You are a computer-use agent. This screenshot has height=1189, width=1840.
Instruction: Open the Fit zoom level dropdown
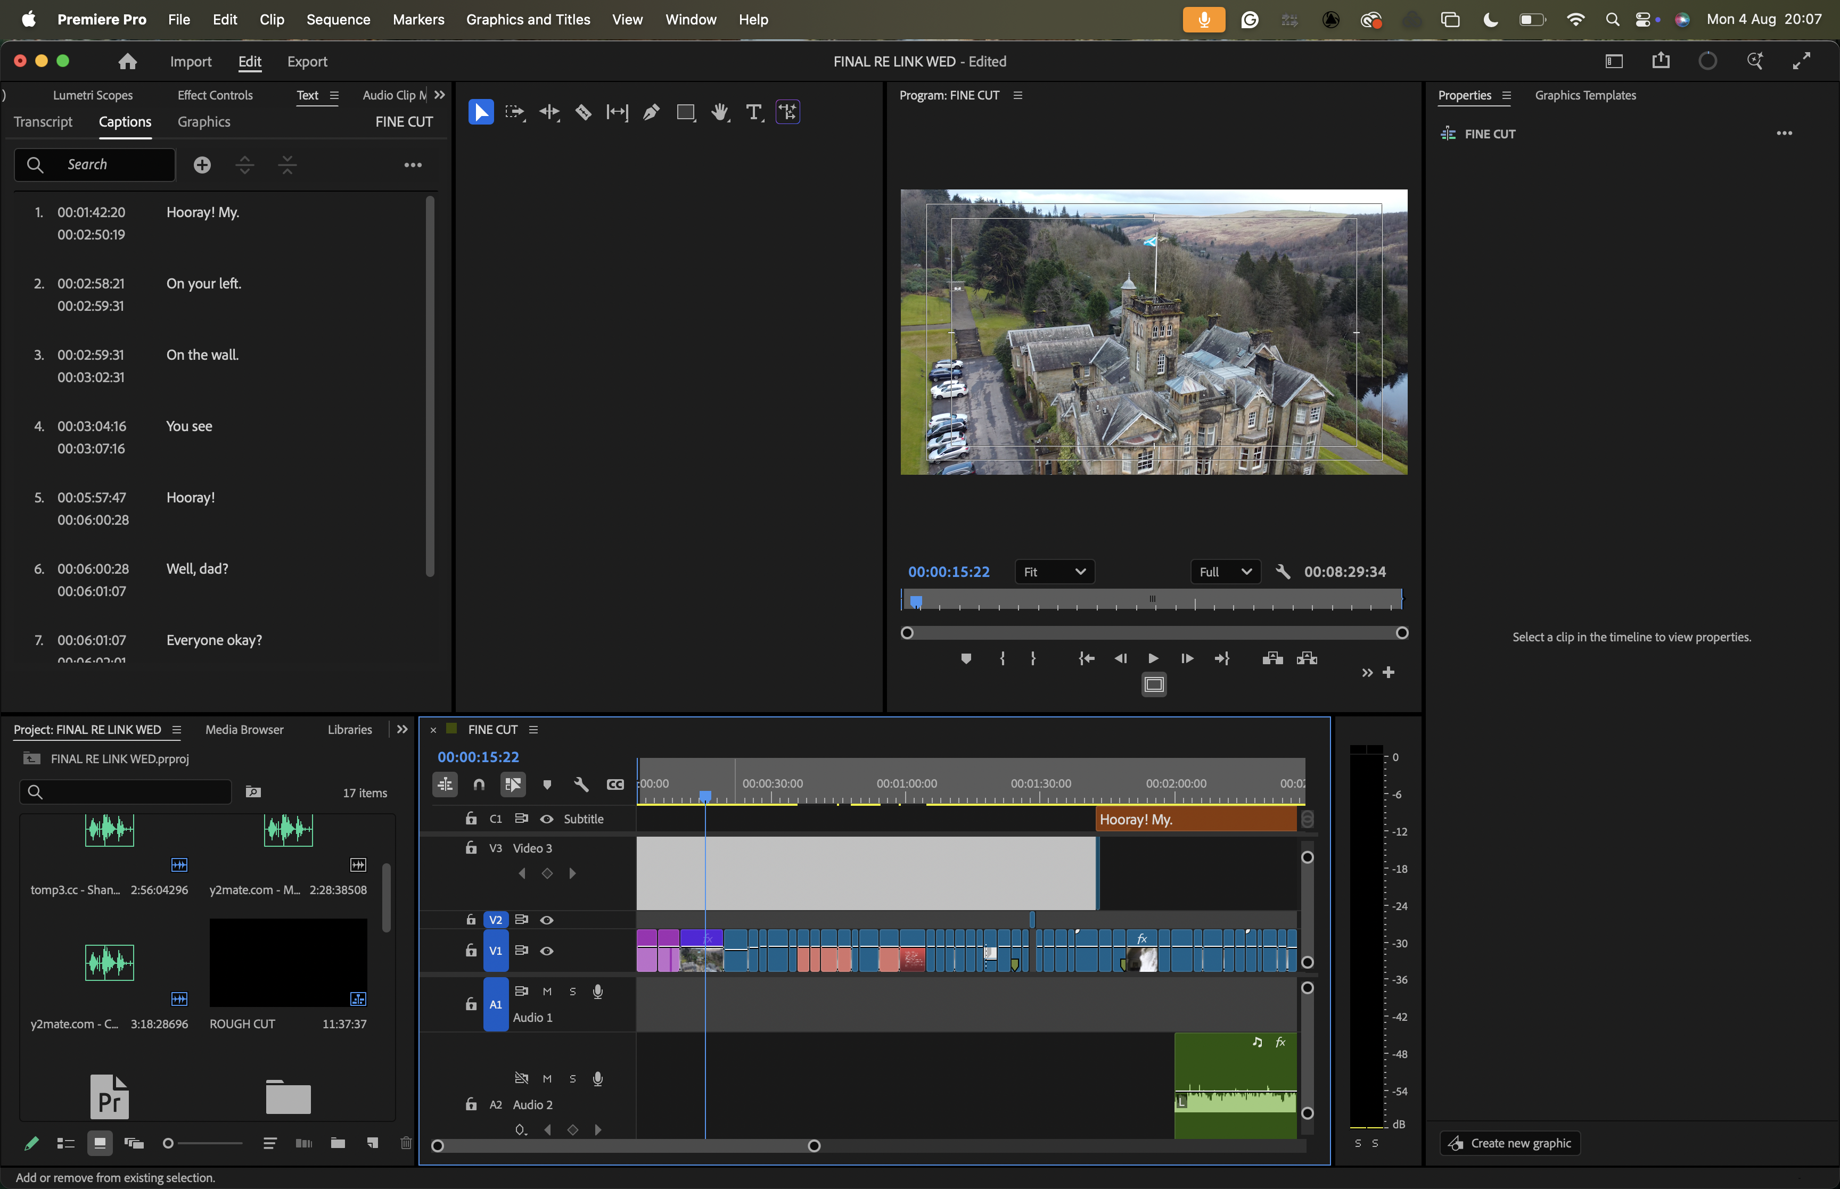click(x=1054, y=572)
